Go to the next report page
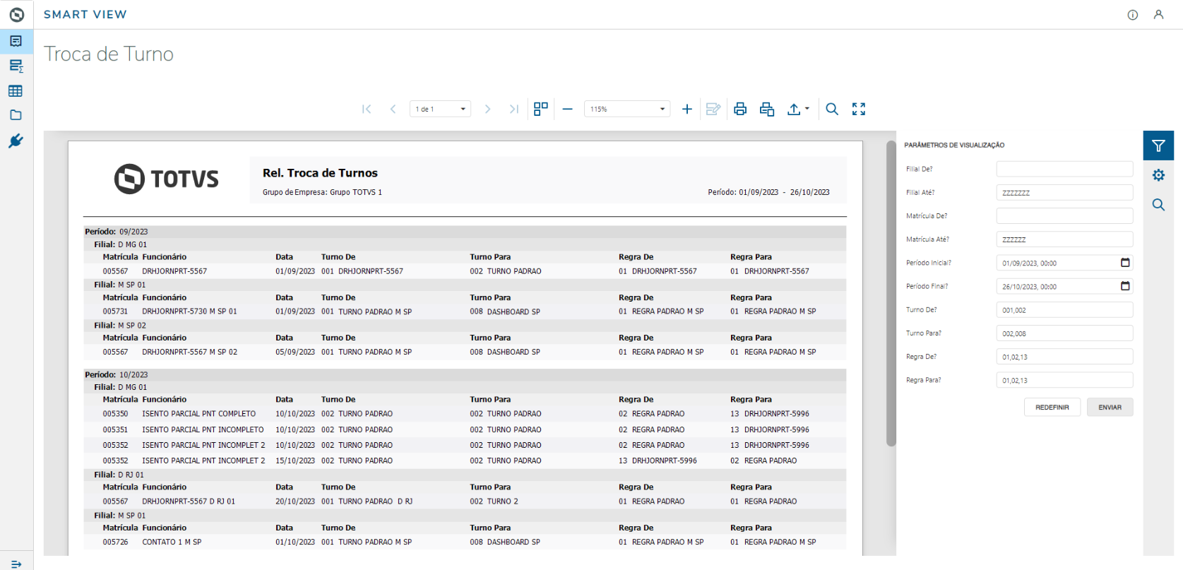Image resolution: width=1183 pixels, height=570 pixels. click(x=487, y=109)
